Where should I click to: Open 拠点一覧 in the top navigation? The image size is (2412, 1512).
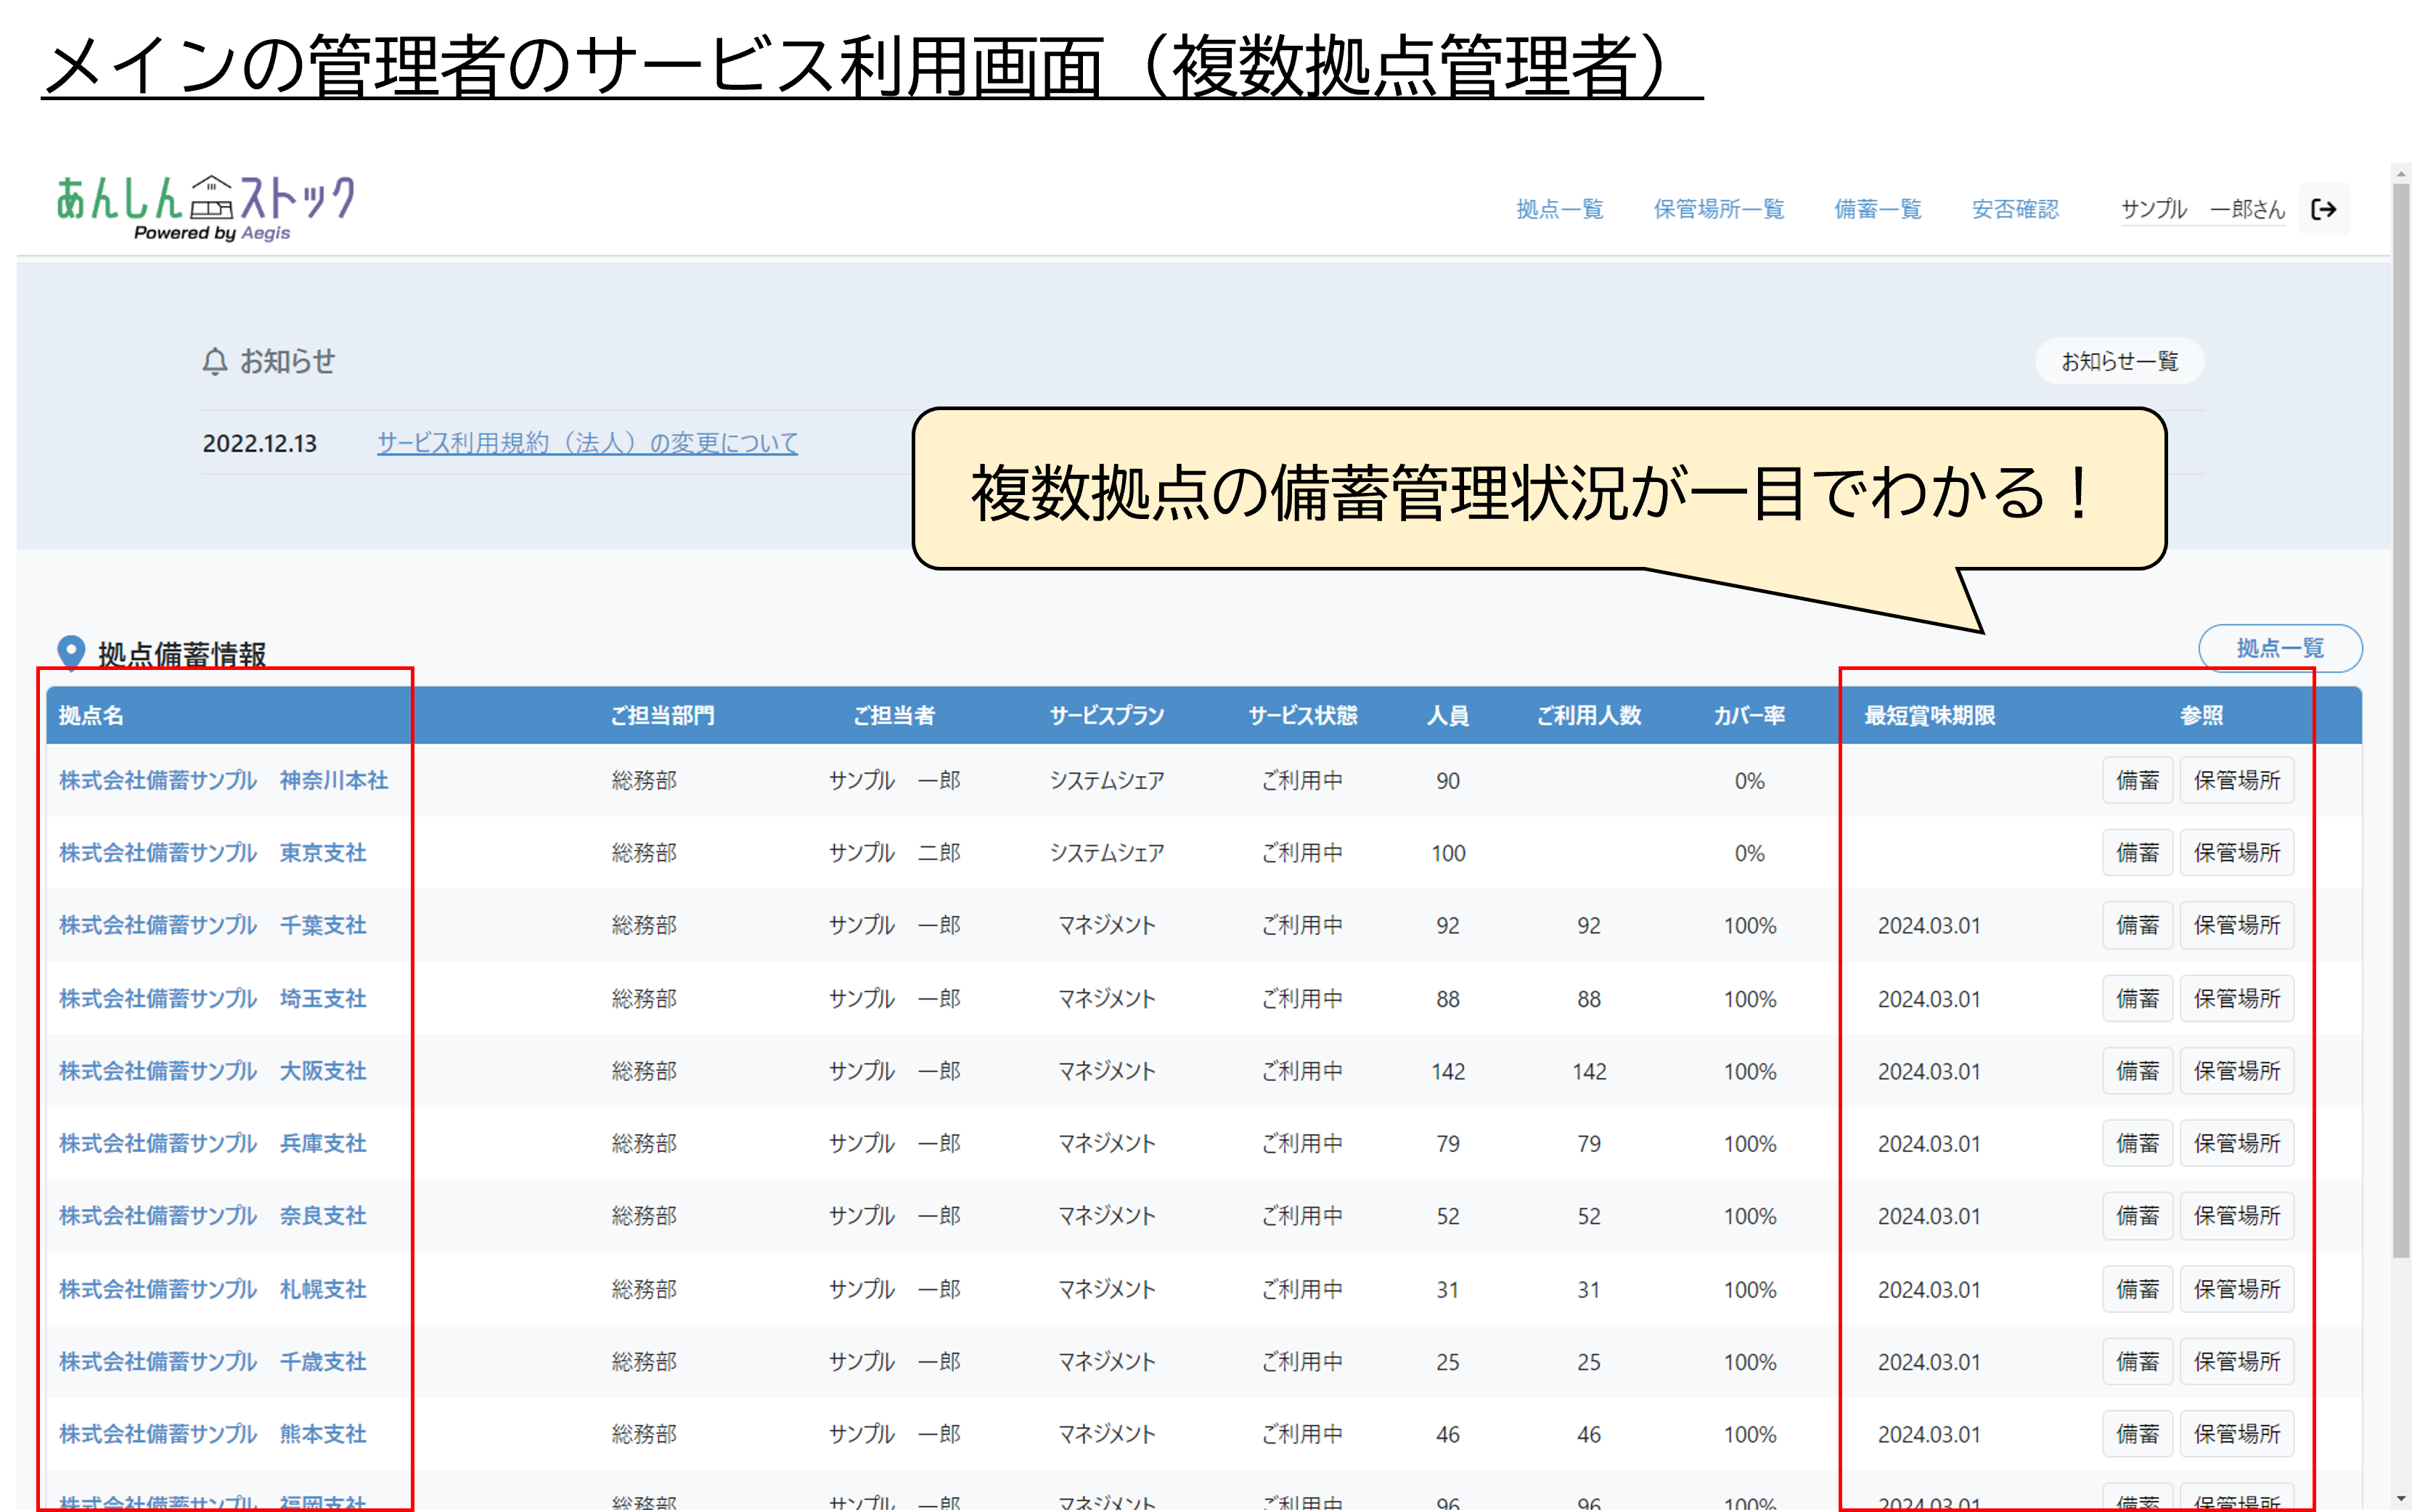(1559, 209)
